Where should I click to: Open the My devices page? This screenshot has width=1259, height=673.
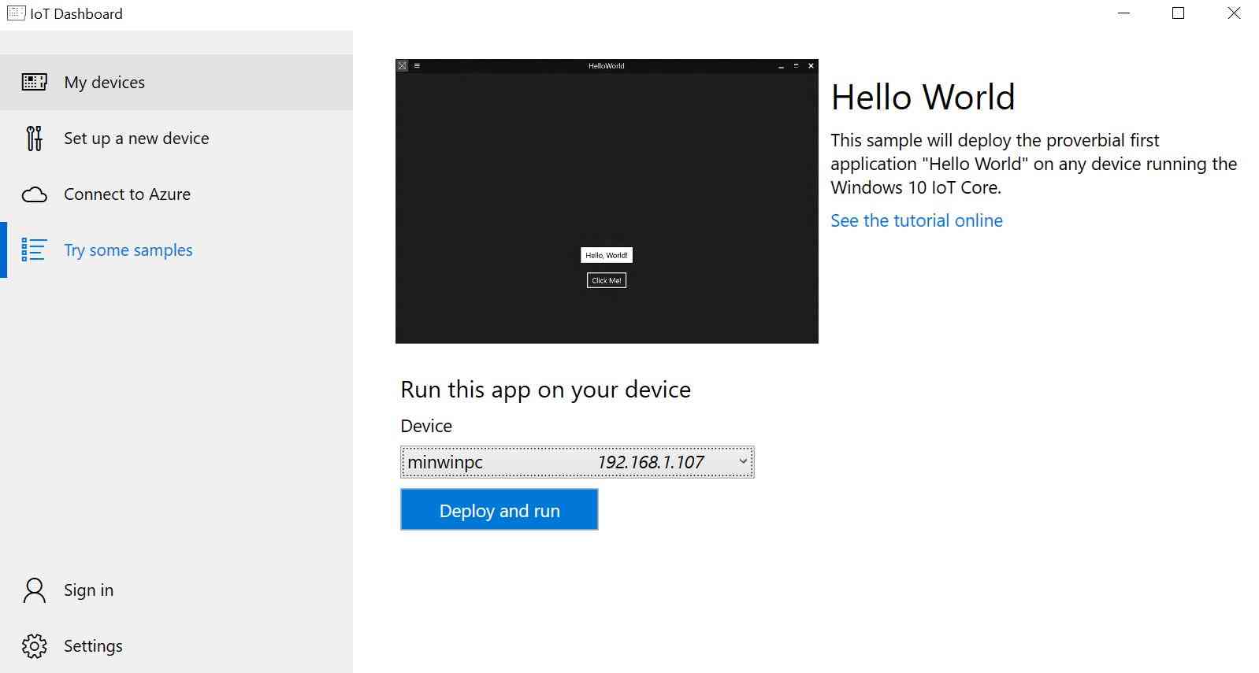[176, 82]
